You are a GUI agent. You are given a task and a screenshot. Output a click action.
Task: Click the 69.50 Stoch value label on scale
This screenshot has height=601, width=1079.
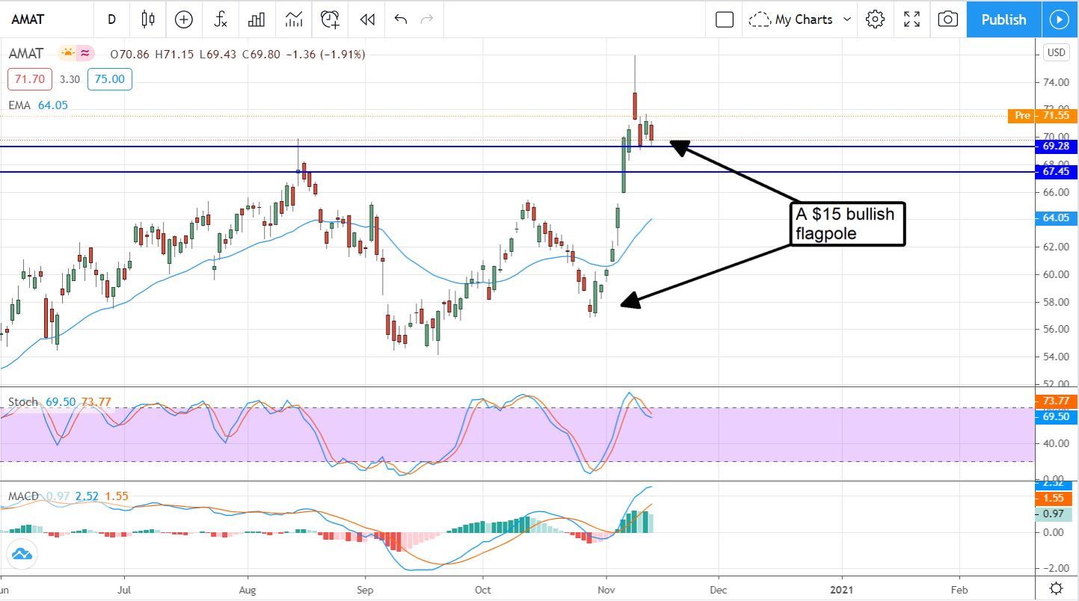point(1056,416)
